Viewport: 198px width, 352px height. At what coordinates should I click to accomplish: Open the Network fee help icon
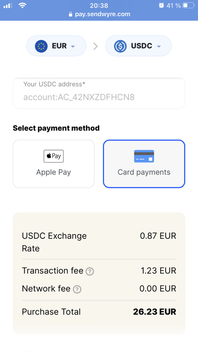pos(77,289)
